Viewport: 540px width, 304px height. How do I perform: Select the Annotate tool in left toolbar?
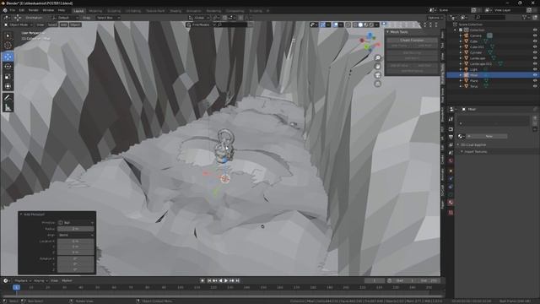coord(8,98)
